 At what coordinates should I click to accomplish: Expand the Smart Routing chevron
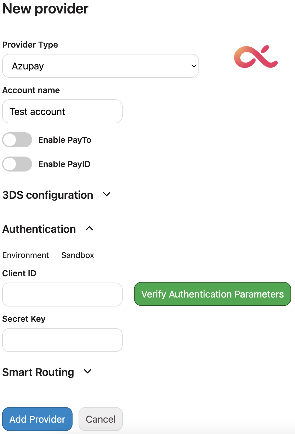(88, 372)
